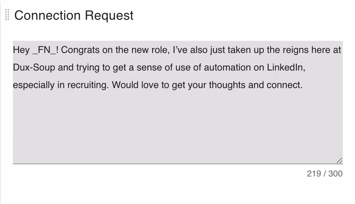
Task: Click the _FN_ placeholder in the message
Action: coord(44,50)
